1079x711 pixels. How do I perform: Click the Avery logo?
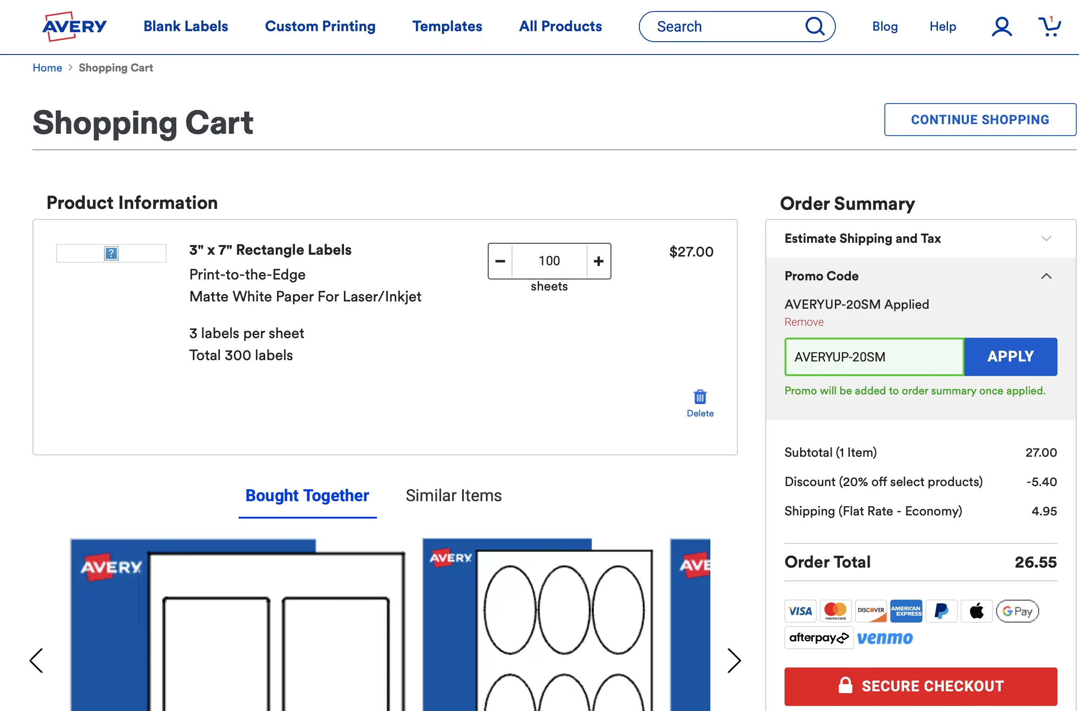pos(75,26)
